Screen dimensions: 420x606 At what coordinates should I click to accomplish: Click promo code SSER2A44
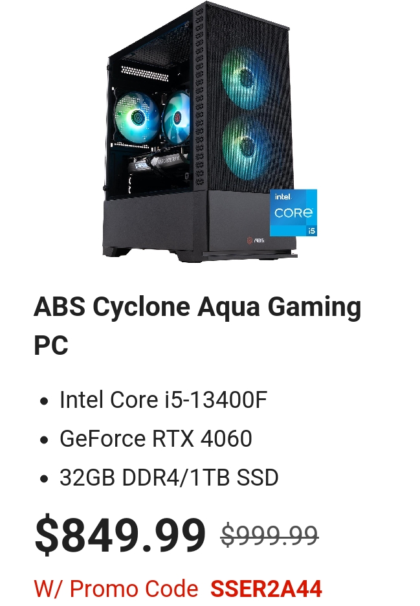pyautogui.click(x=266, y=589)
